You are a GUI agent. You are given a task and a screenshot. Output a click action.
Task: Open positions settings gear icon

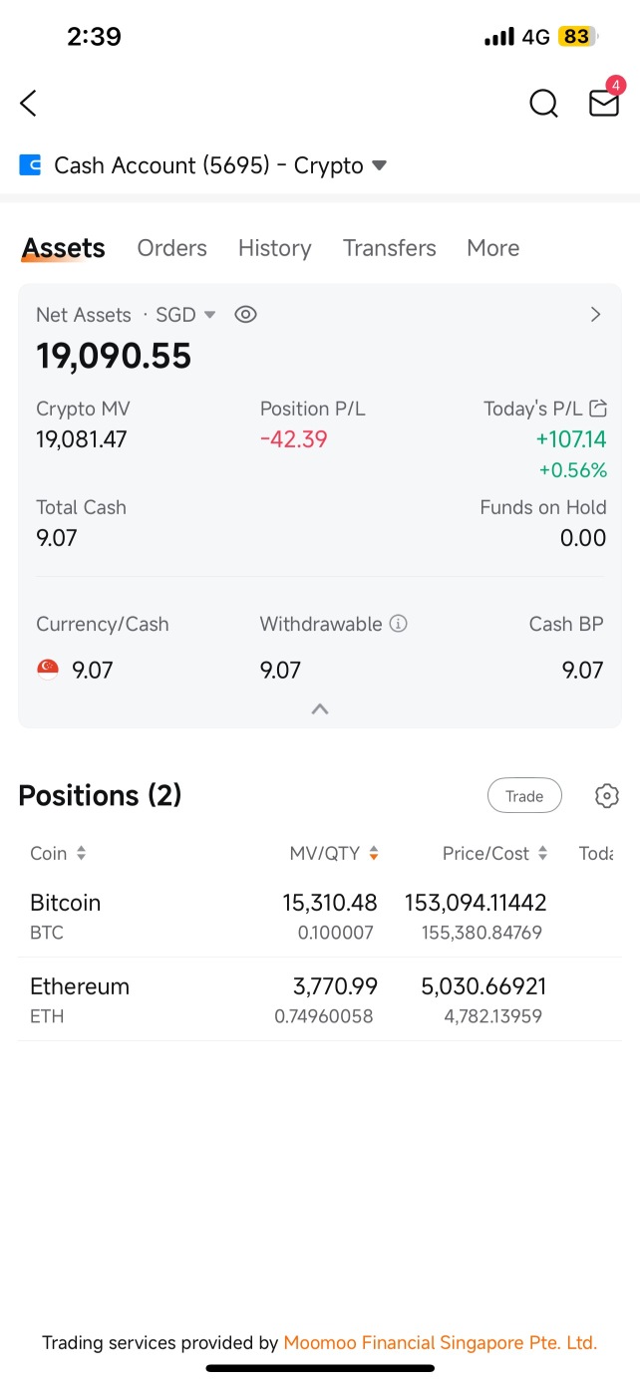point(607,796)
